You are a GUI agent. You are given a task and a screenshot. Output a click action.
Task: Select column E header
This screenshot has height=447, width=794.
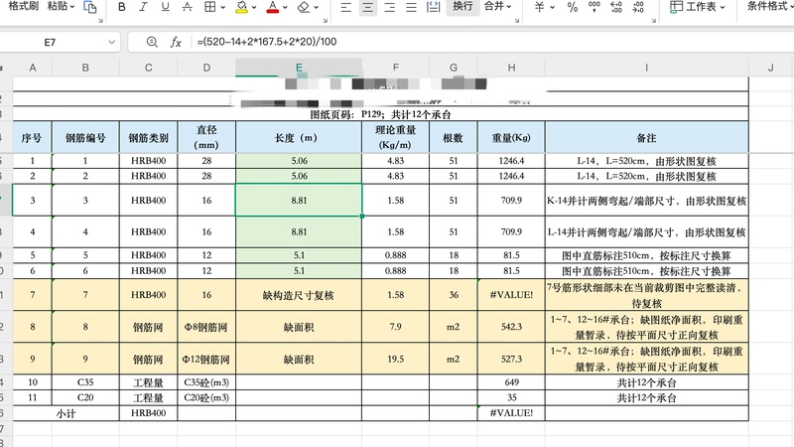(299, 68)
